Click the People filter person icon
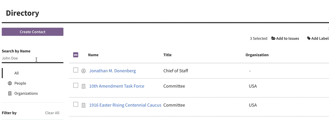 click(x=10, y=83)
